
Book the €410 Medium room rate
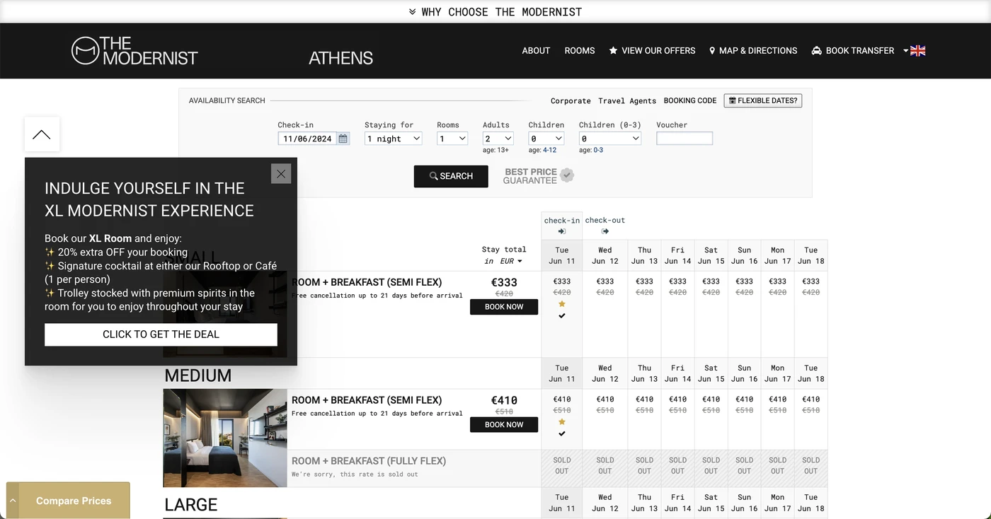click(x=504, y=425)
